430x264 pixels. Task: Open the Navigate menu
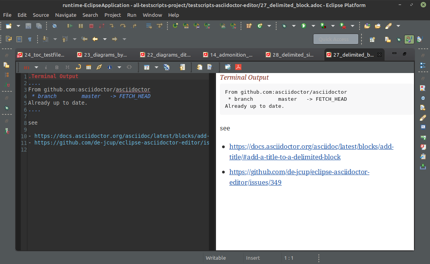coord(66,15)
